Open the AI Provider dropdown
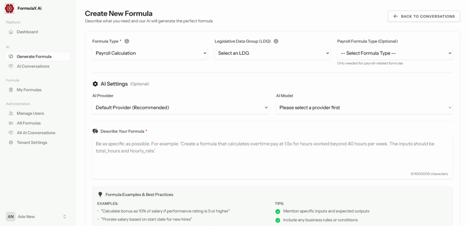Viewport: 468px width, 226px height. point(181,108)
